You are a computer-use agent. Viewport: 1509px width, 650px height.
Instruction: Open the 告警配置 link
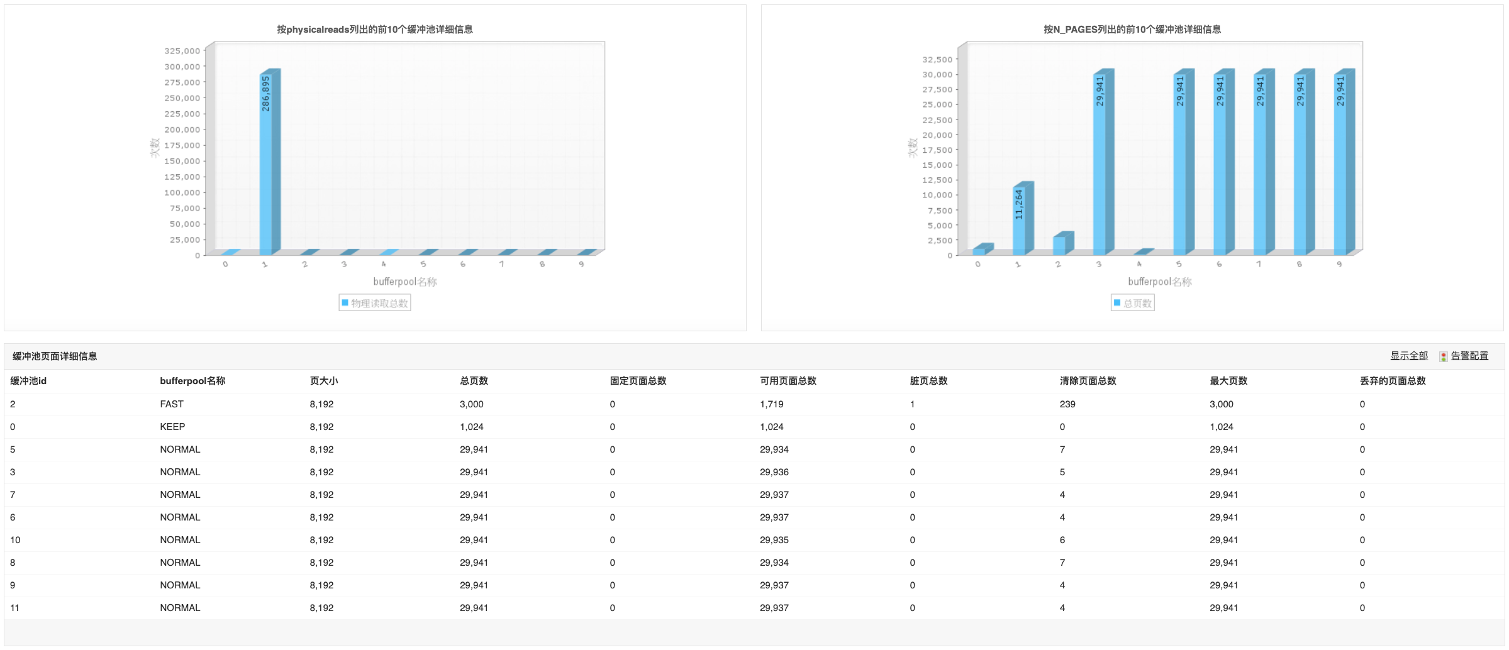[1469, 356]
